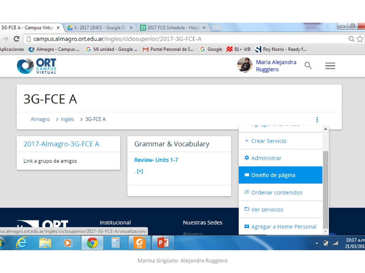Viewport: 365px width, 273px height.
Task: Expand the [+] under Review Units
Action: click(140, 171)
